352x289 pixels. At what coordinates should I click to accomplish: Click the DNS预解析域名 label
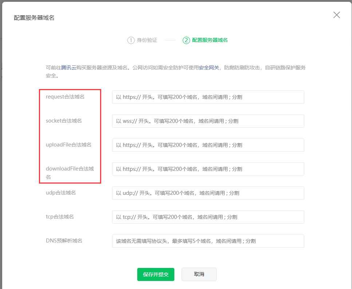click(x=64, y=241)
